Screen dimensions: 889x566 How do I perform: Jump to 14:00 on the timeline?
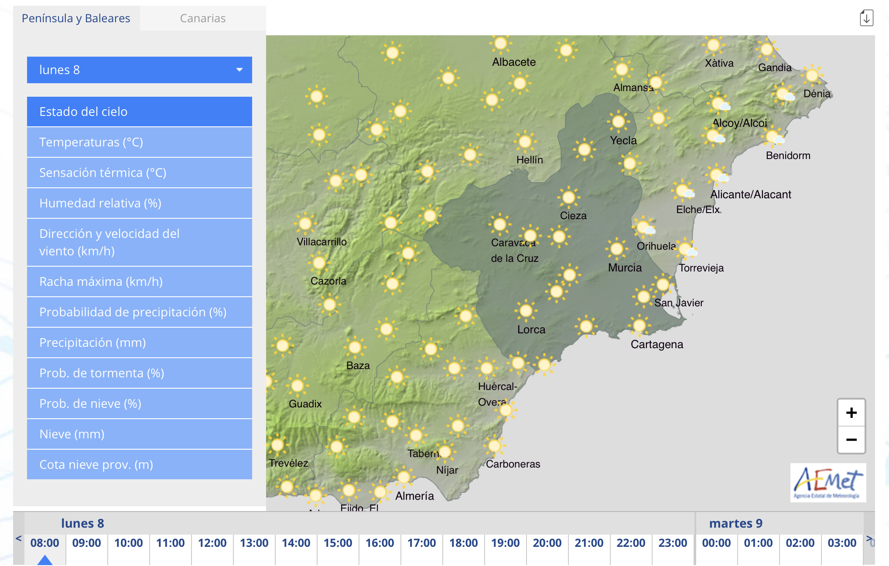click(296, 543)
